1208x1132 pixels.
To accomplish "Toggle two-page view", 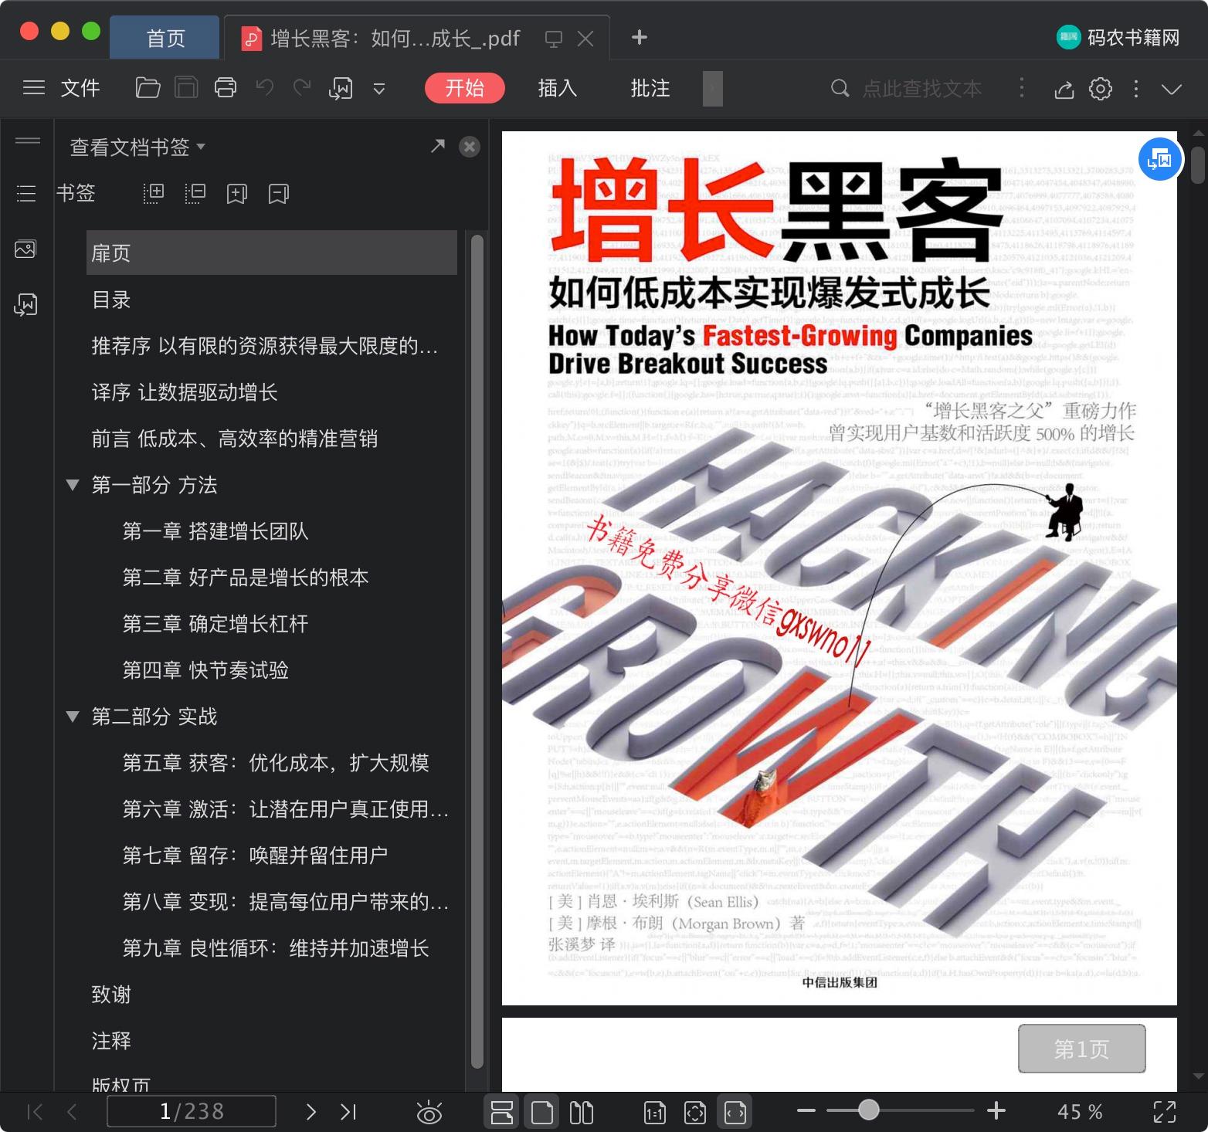I will pos(581,1112).
